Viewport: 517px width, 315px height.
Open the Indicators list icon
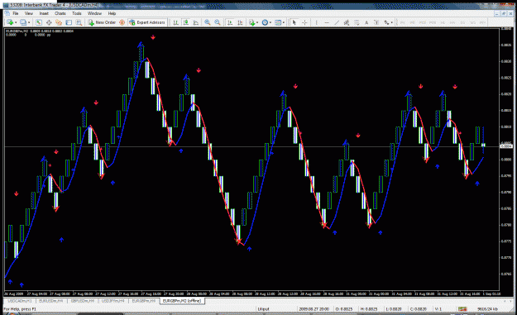(x=252, y=22)
